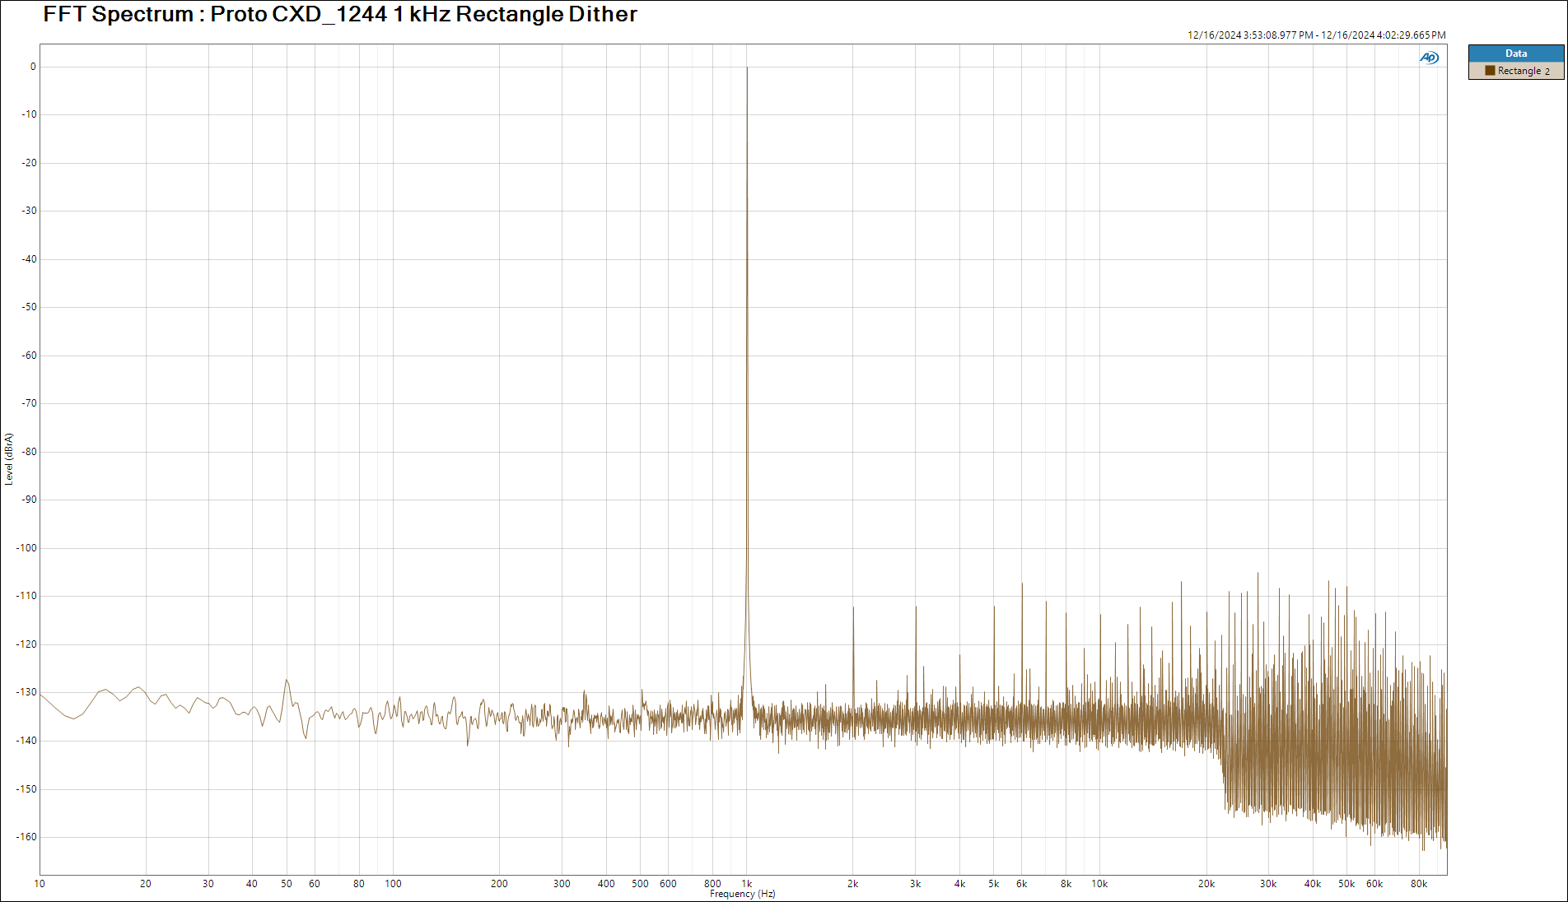Click the 0 label on level axis
The height and width of the screenshot is (902, 1568).
(33, 67)
